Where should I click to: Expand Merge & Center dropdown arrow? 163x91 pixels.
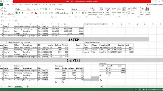coord(70,13)
